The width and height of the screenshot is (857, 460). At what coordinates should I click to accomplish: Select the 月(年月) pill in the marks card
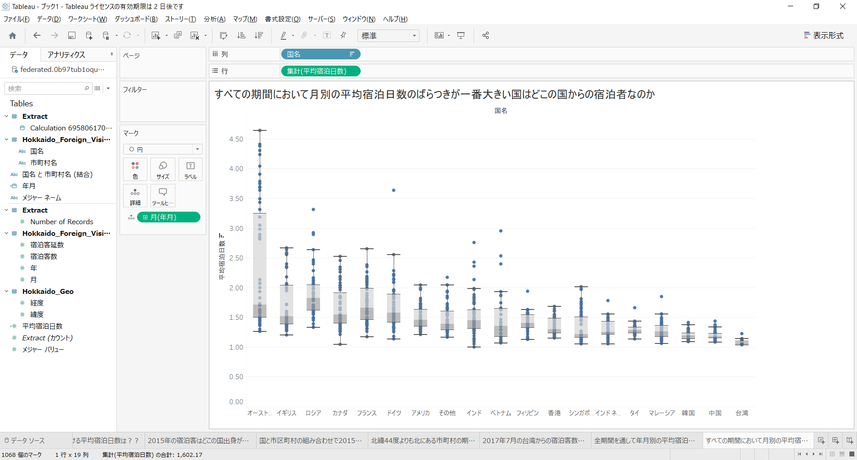[169, 217]
